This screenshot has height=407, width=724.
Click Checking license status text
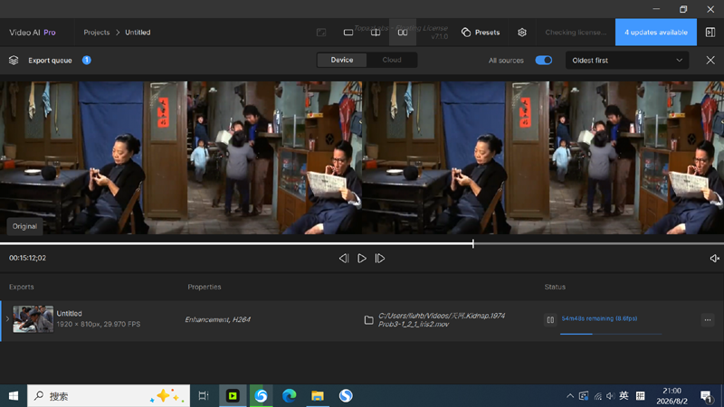coord(576,33)
